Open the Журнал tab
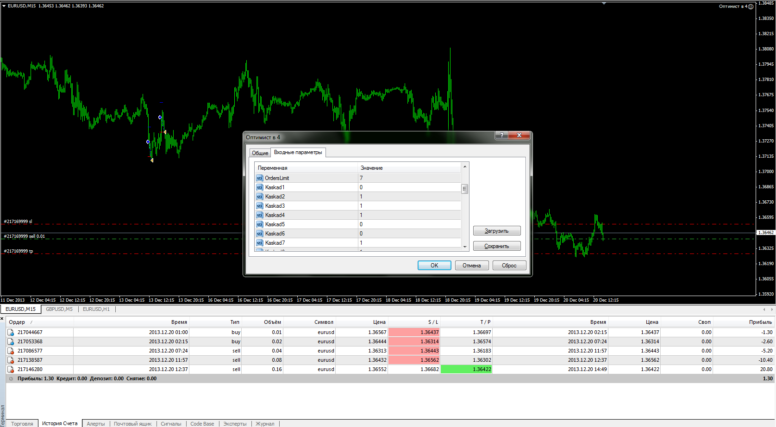776x427 pixels. pyautogui.click(x=265, y=424)
